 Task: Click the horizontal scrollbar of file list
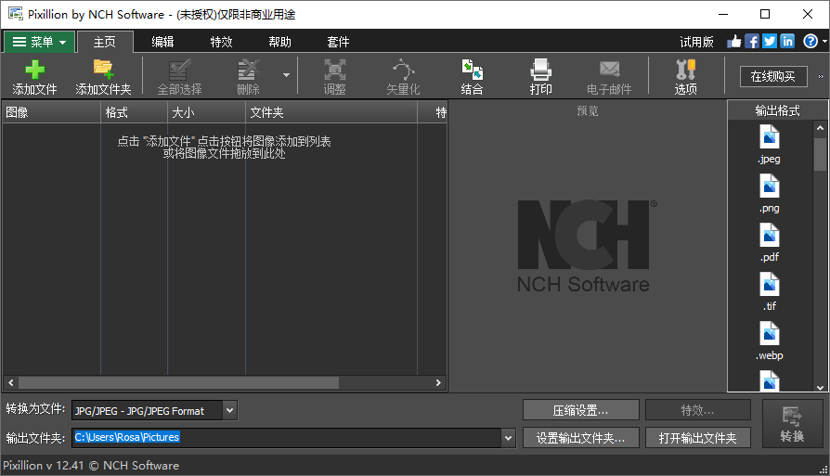[x=176, y=382]
